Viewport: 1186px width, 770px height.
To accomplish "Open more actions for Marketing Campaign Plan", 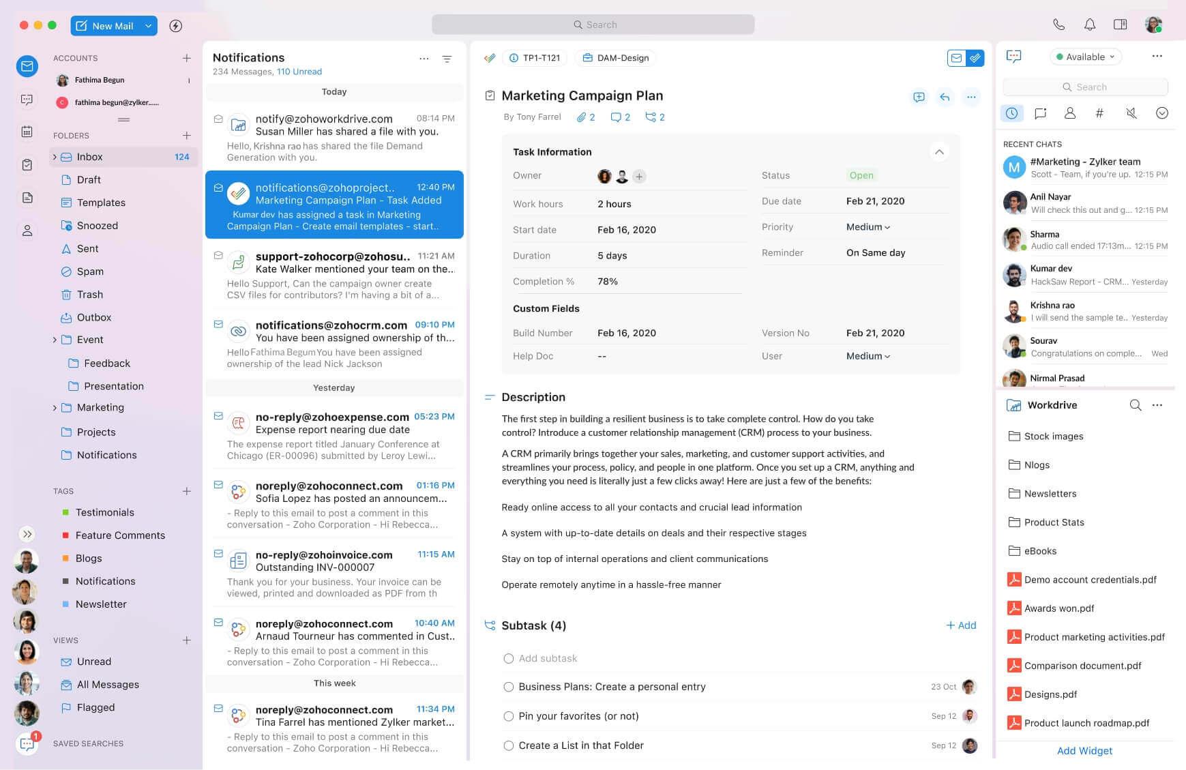I will pyautogui.click(x=971, y=97).
